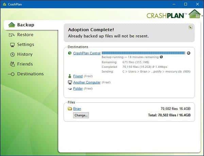Click the green person Friend icon
Image resolution: width=204 pixels, height=156 pixels.
[x=70, y=76]
